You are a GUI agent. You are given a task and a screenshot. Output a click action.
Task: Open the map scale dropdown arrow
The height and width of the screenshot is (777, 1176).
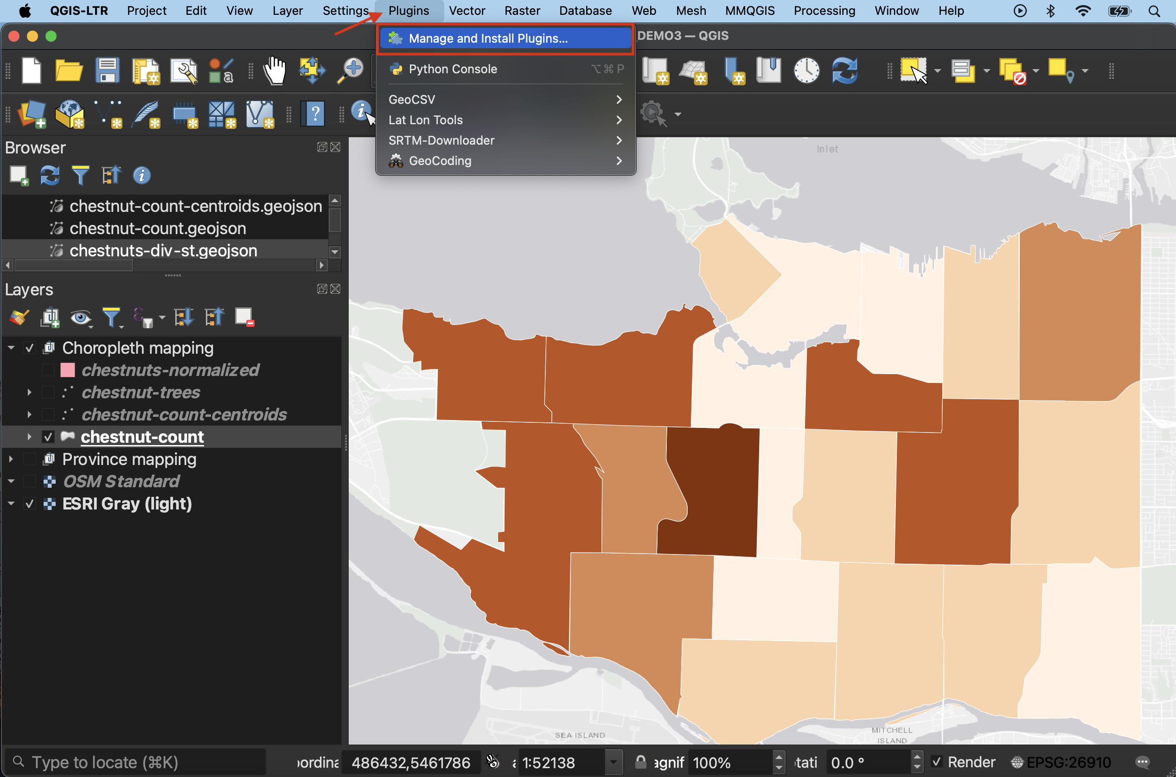[x=613, y=762]
